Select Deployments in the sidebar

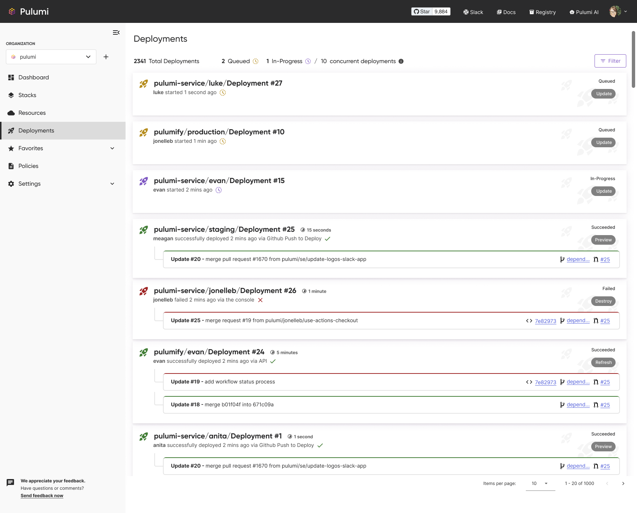tap(63, 131)
